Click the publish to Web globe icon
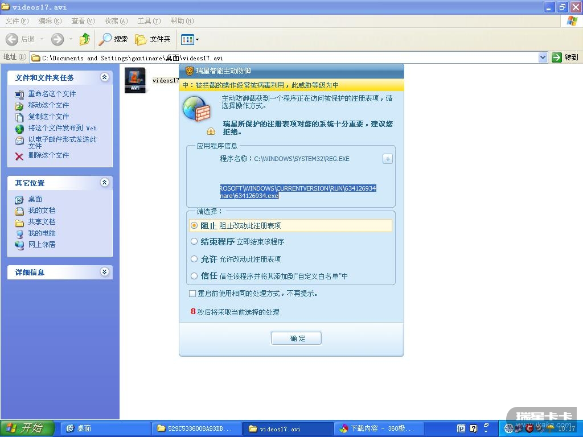 pyautogui.click(x=19, y=129)
